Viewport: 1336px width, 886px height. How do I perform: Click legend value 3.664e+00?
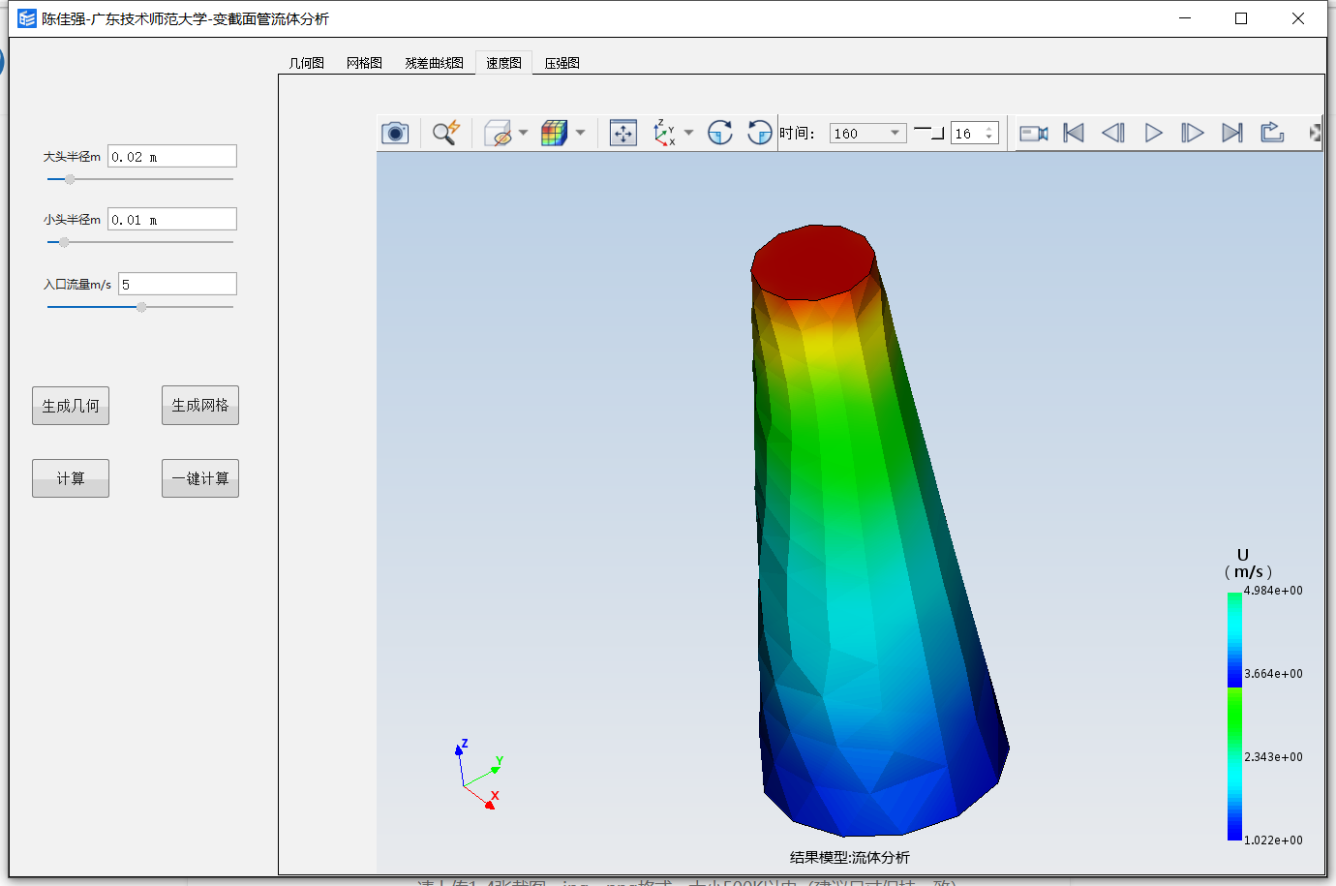point(1273,674)
